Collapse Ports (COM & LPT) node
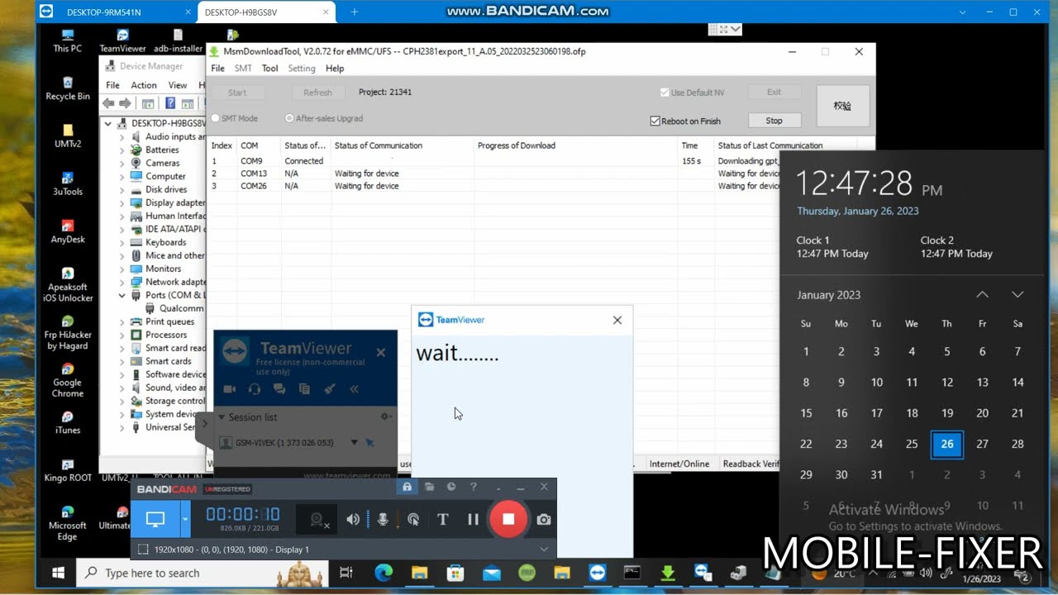The height and width of the screenshot is (595, 1058). 122,295
